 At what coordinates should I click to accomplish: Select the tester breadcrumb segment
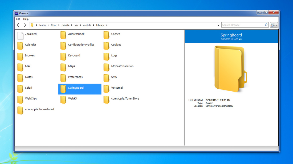pyautogui.click(x=42, y=25)
